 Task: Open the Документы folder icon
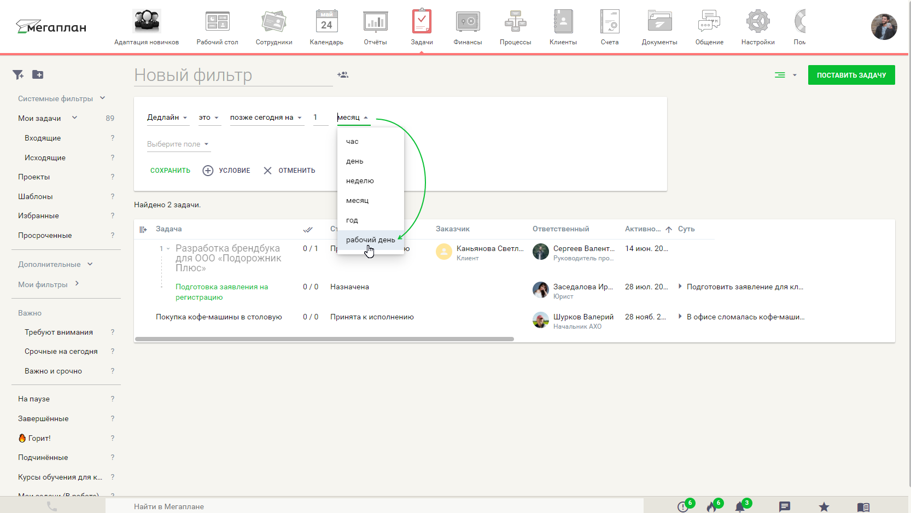(659, 22)
